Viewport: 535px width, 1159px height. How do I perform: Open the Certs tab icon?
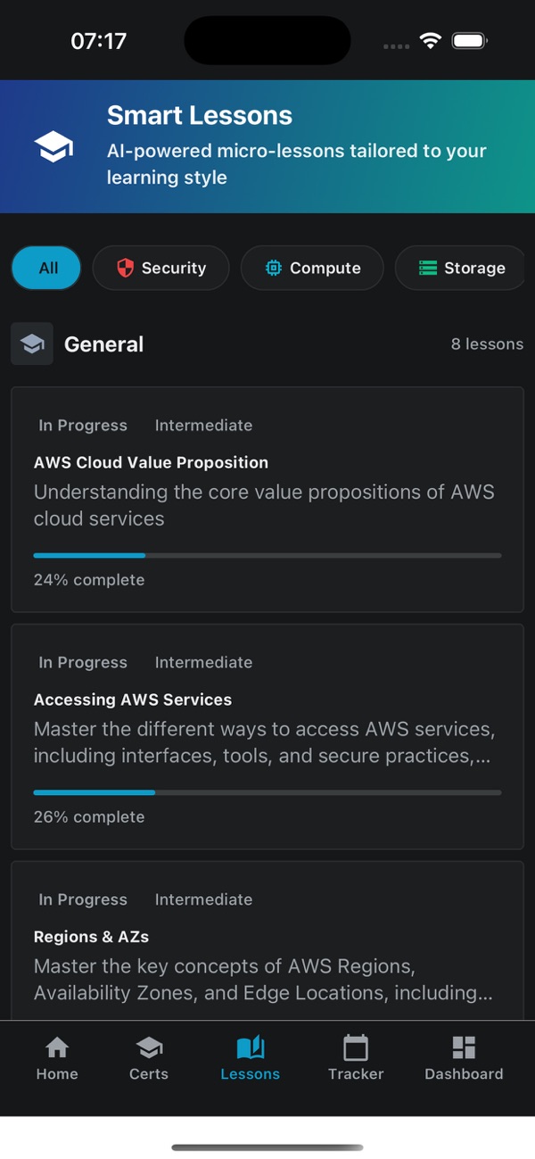point(148,1047)
